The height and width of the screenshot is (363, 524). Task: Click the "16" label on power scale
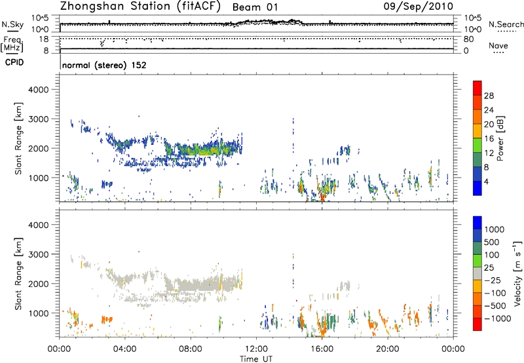[x=489, y=139]
